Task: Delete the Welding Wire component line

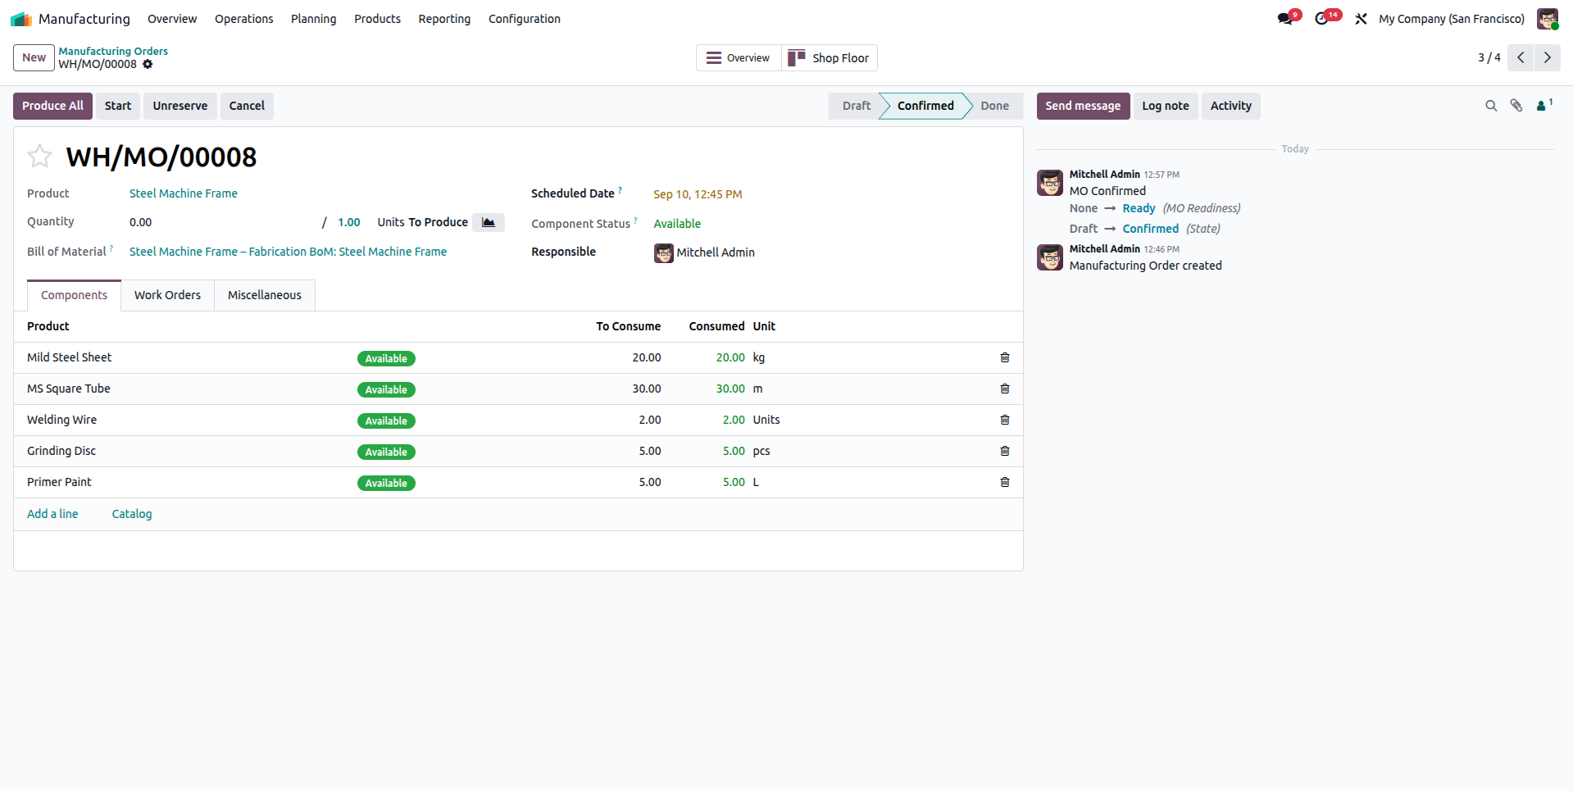Action: (1005, 420)
